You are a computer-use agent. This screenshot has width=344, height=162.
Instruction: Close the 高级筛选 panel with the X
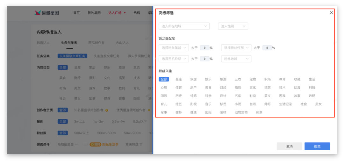(331, 13)
